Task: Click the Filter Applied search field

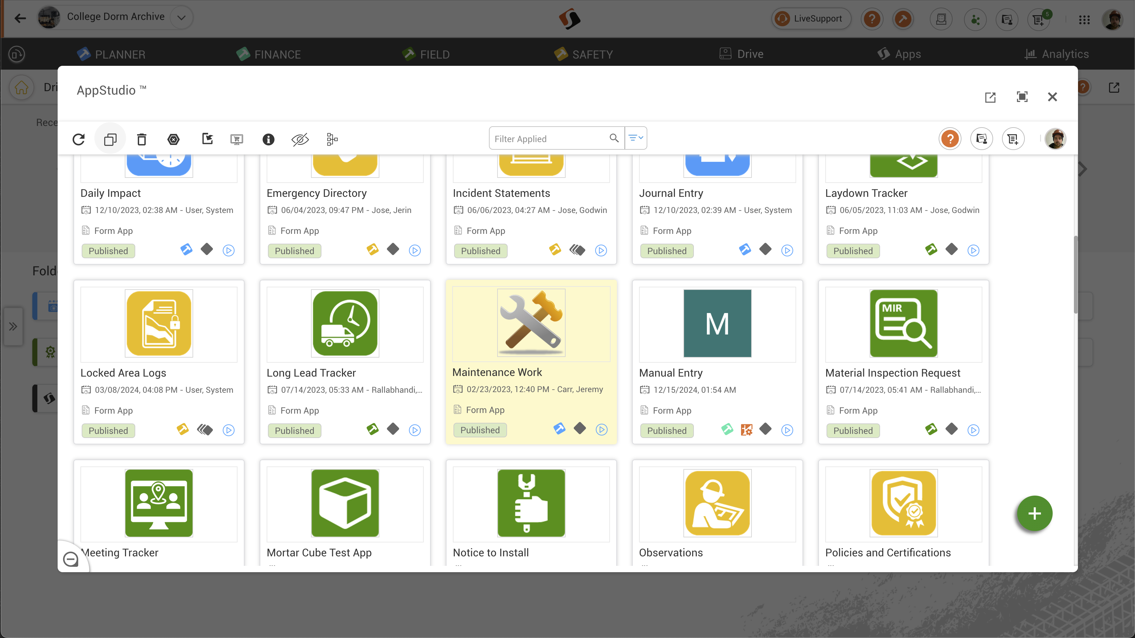Action: tap(548, 139)
